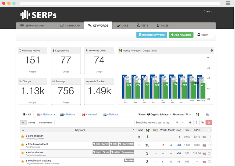Toggle star for serp checker
This screenshot has width=235, height=166.
coord(23,136)
